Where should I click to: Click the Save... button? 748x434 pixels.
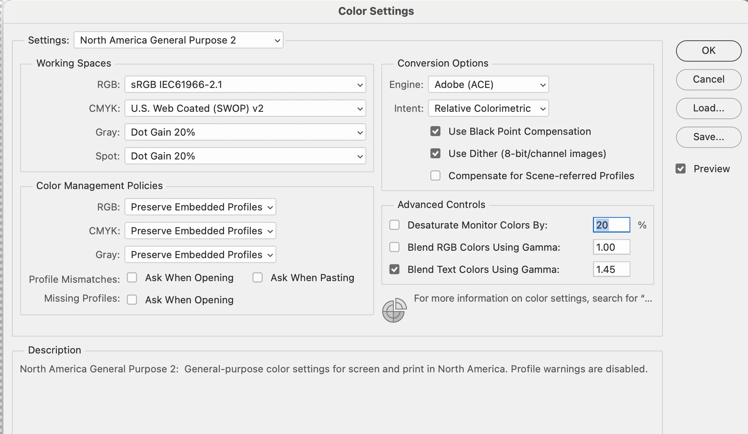coord(709,137)
